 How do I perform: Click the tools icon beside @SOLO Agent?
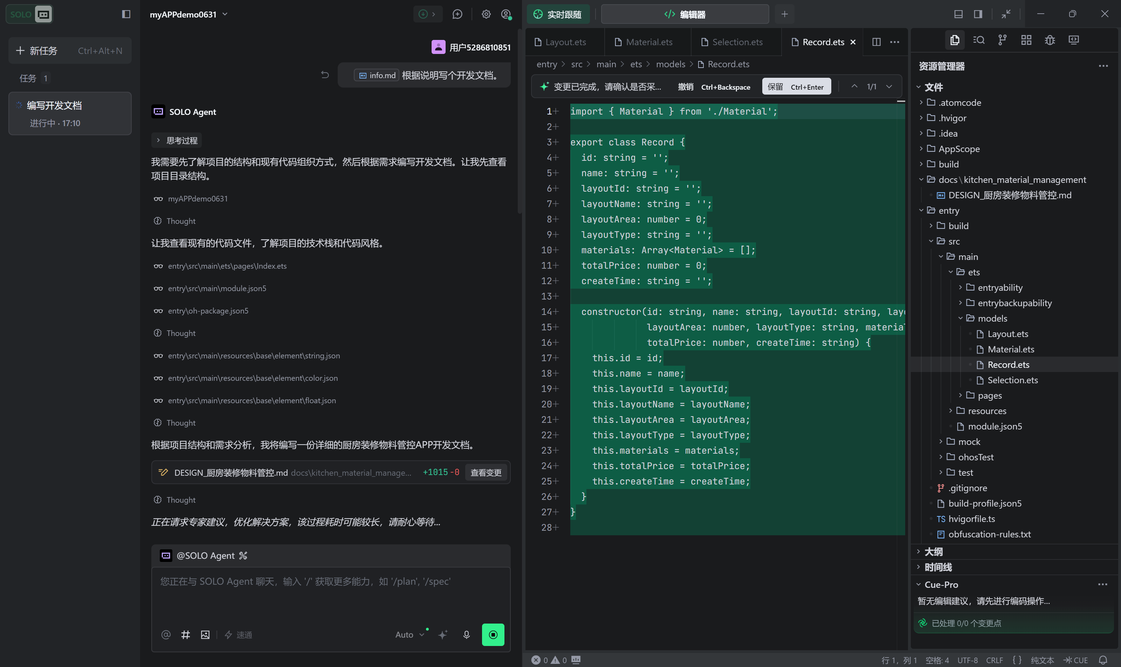[x=243, y=556]
